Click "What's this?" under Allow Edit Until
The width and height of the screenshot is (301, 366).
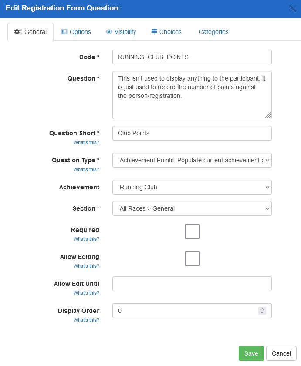(x=86, y=293)
